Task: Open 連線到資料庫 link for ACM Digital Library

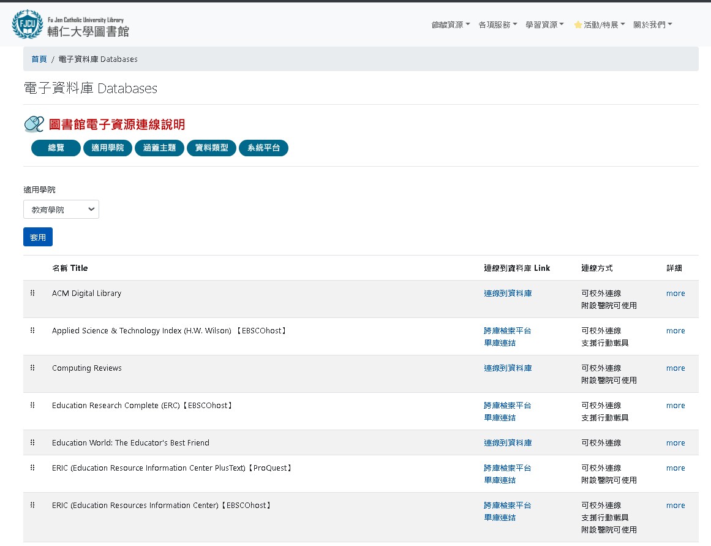Action: pyautogui.click(x=508, y=293)
